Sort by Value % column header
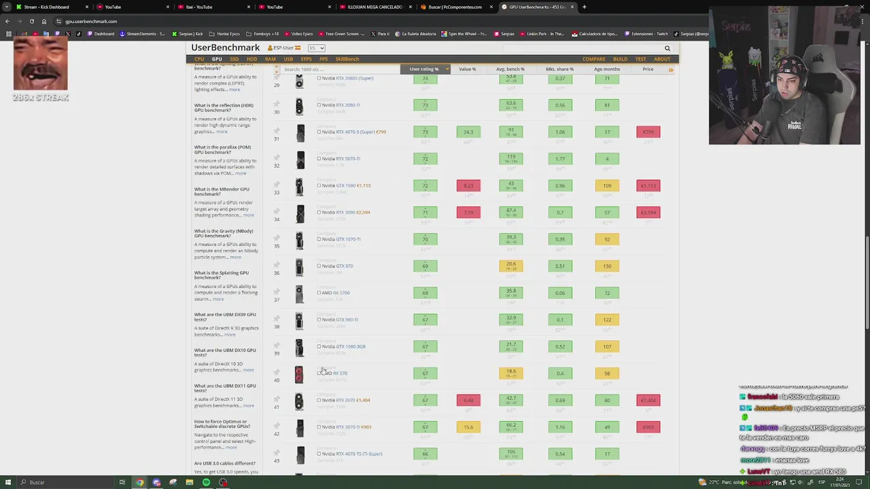 (x=468, y=69)
